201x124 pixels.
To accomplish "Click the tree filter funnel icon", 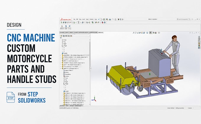I will (61, 38).
